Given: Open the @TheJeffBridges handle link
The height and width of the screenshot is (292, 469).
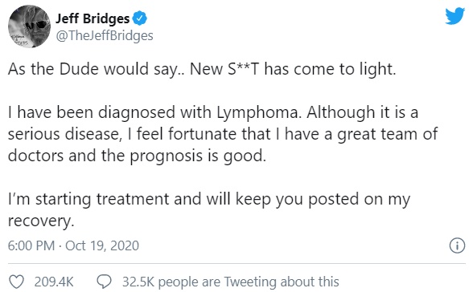Looking at the screenshot, I should 105,36.
